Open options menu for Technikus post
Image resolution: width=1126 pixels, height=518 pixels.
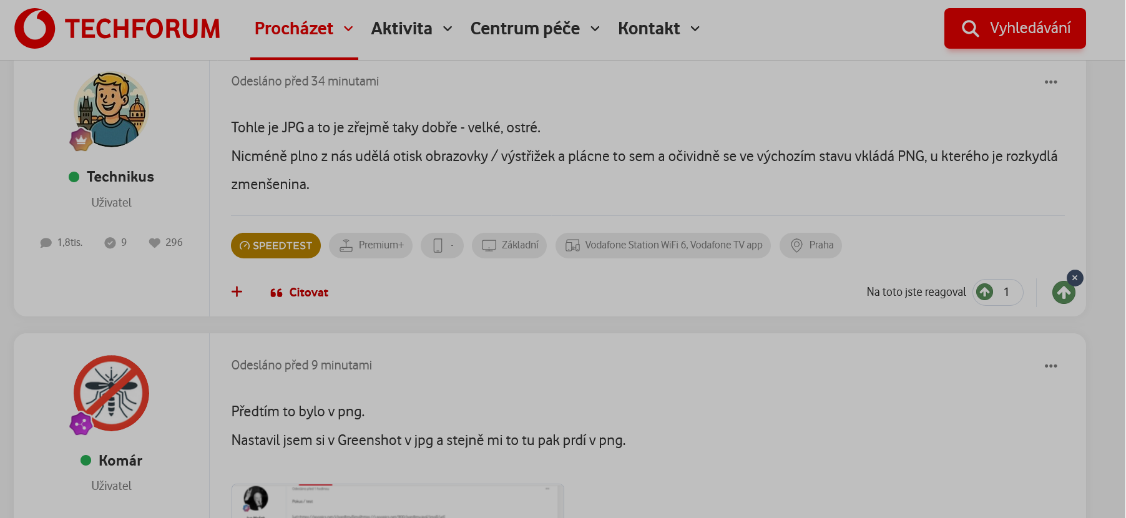point(1050,82)
